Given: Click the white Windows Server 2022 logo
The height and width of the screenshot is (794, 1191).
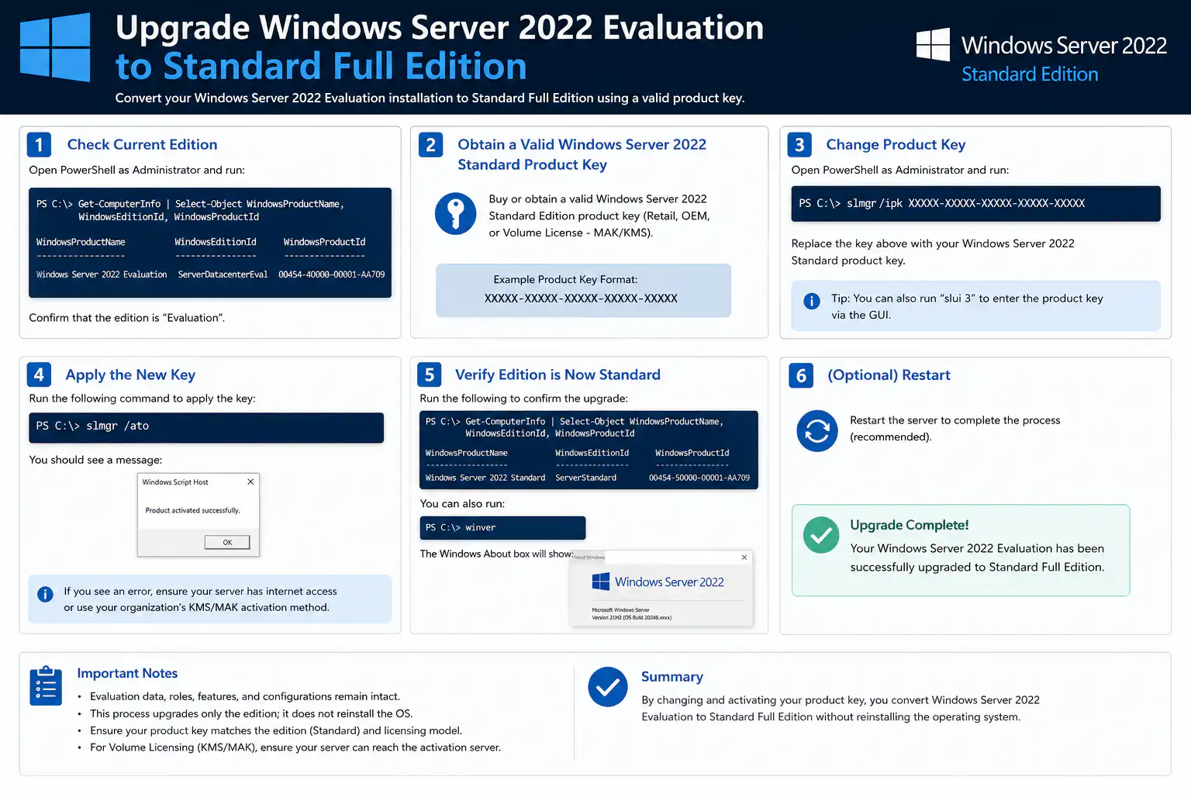Looking at the screenshot, I should click(933, 45).
